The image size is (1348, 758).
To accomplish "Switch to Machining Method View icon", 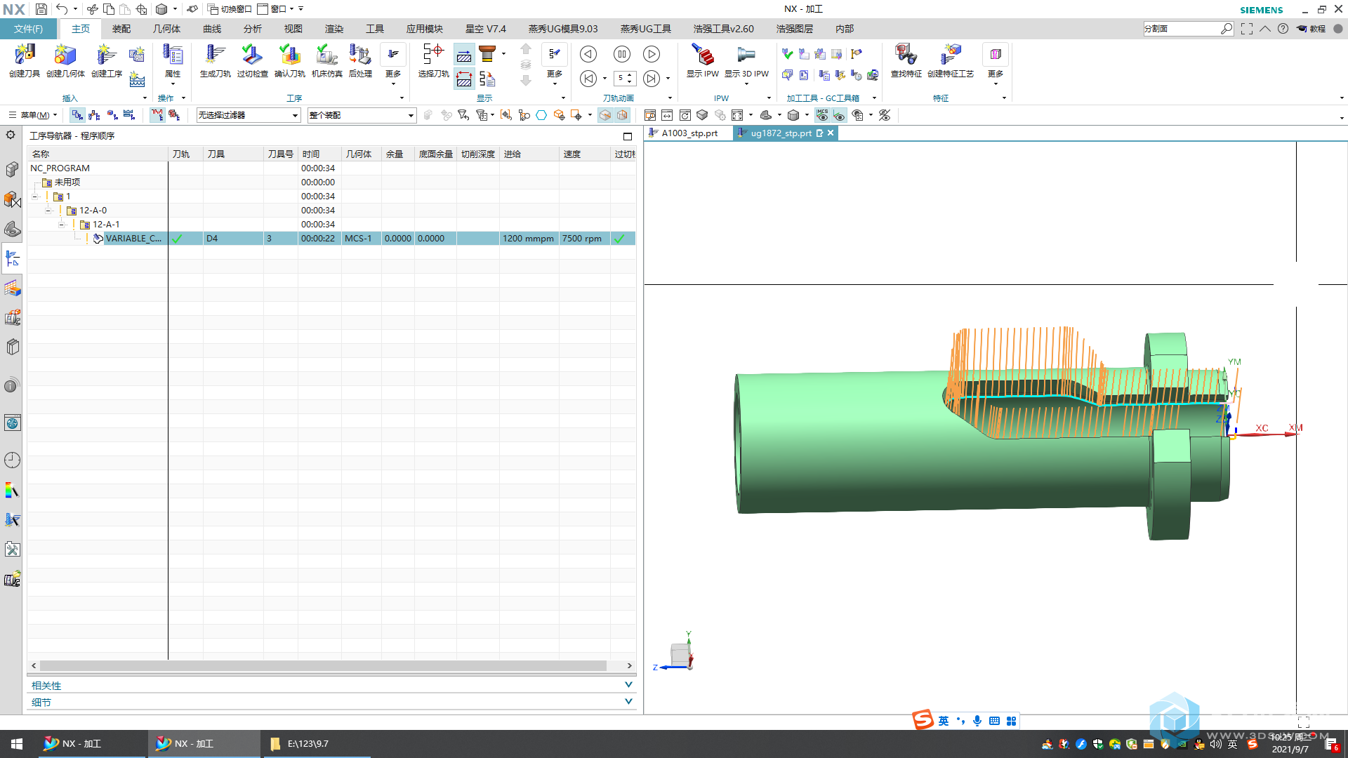I will pyautogui.click(x=129, y=115).
